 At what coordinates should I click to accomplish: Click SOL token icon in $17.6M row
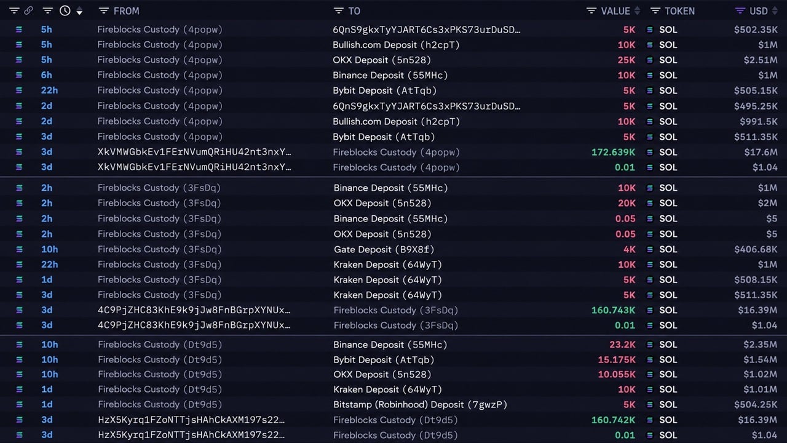click(650, 152)
